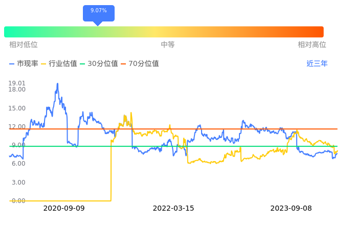Open the 近三年 time range selector
351x226 pixels.
click(317, 64)
